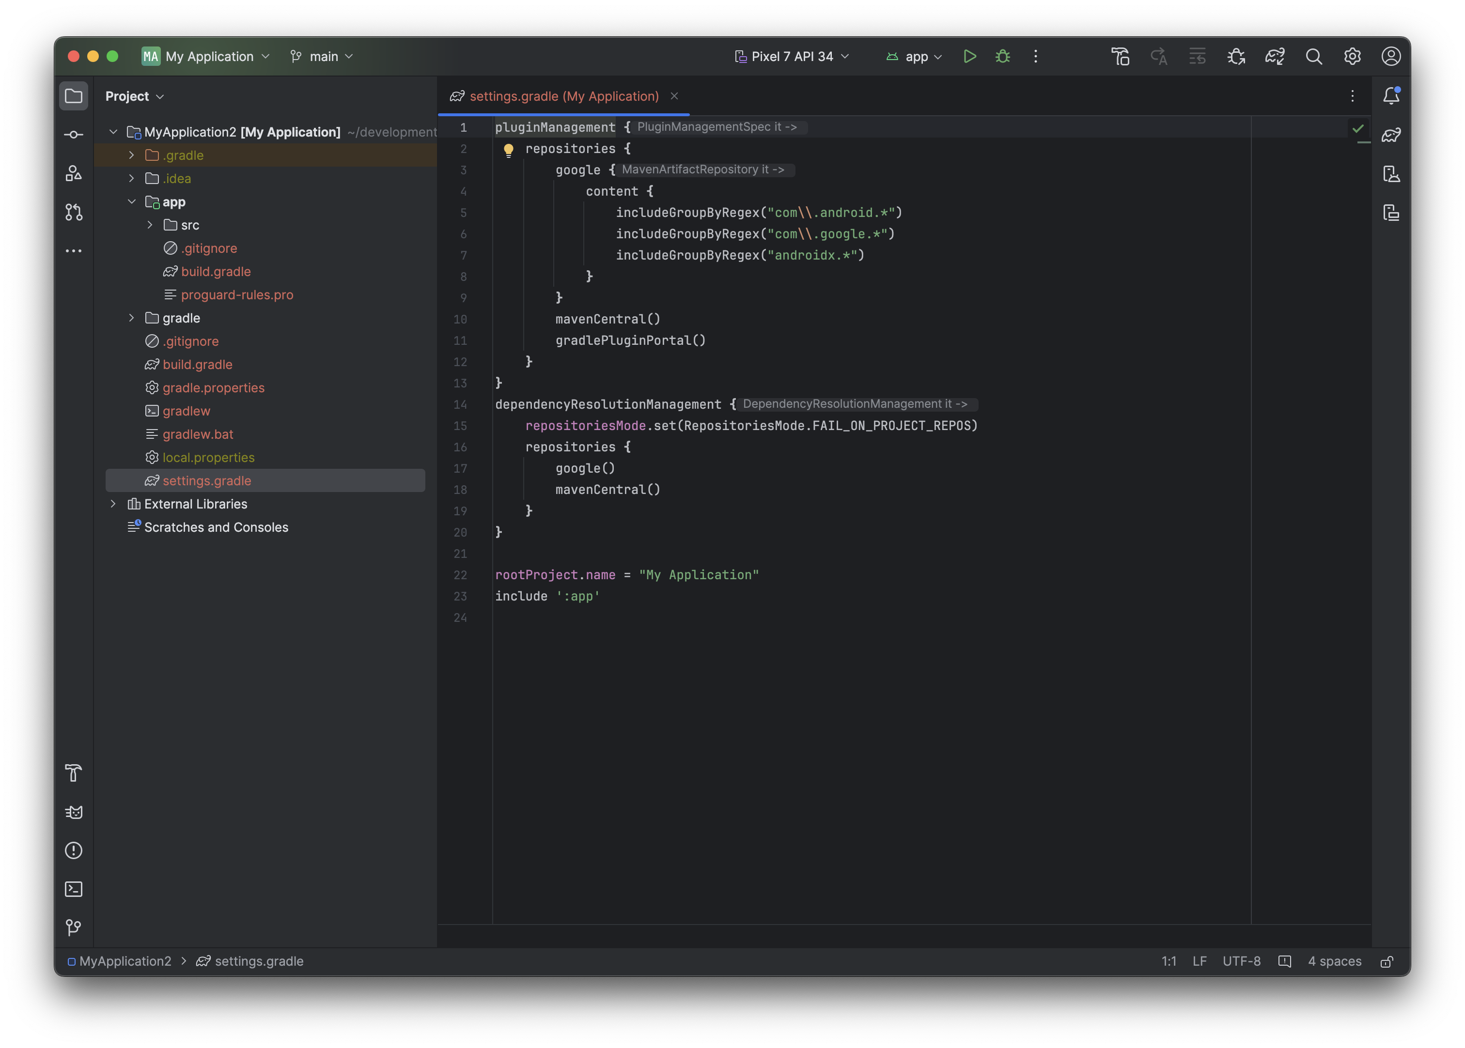Open Notifications bell in right sidebar
Viewport: 1465px width, 1048px height.
1391,96
